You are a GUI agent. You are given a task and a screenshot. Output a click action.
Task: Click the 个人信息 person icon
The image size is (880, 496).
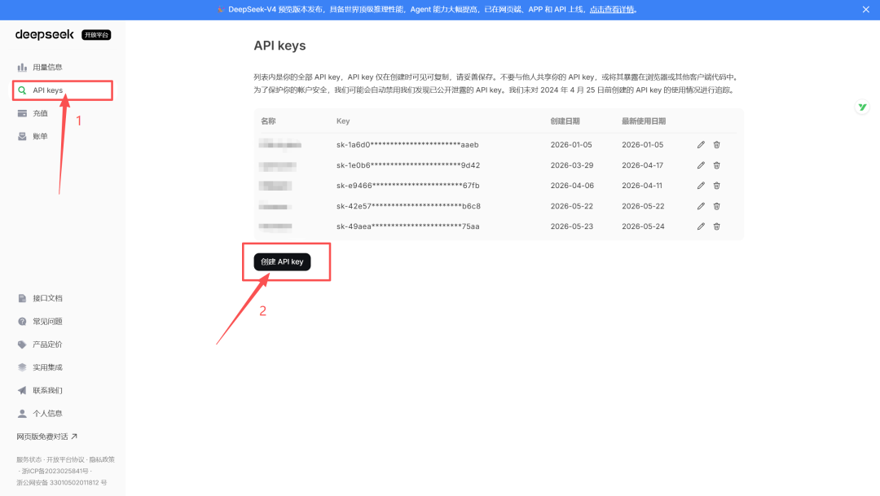click(22, 414)
